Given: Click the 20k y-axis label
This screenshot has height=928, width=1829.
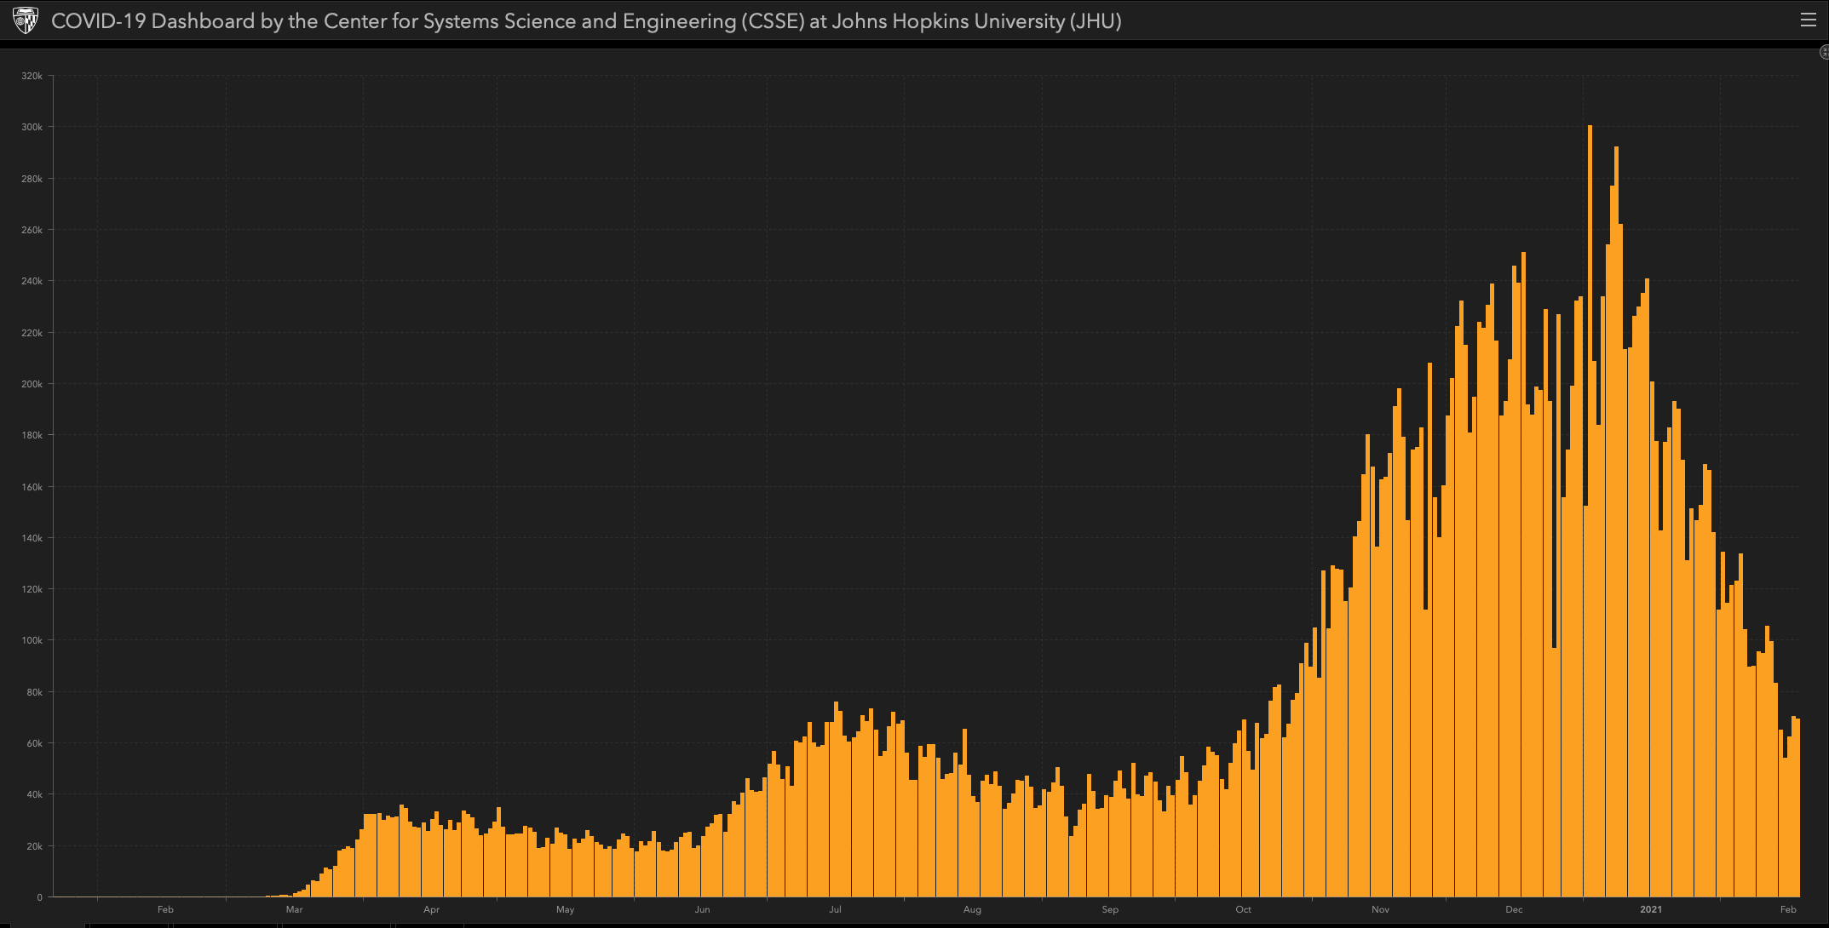Looking at the screenshot, I should 34,846.
